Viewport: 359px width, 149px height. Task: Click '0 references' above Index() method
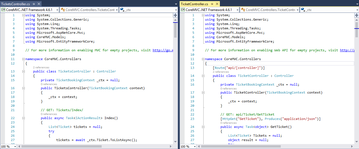pos(49,114)
